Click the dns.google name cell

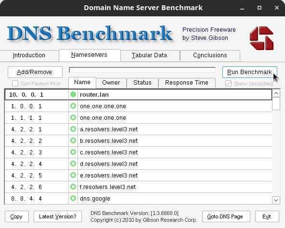(x=175, y=198)
